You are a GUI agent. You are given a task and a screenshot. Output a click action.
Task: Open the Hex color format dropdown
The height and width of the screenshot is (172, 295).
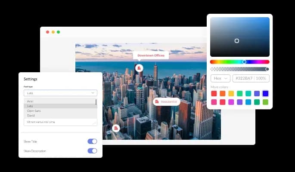click(x=220, y=78)
